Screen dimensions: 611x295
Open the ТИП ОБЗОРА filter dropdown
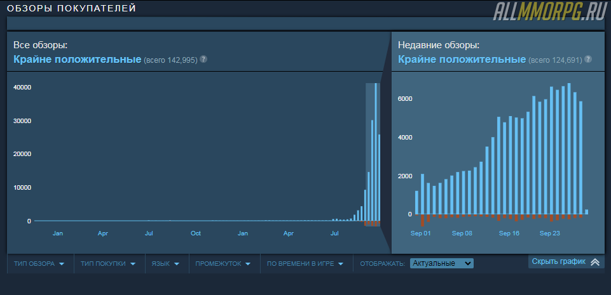(x=39, y=264)
